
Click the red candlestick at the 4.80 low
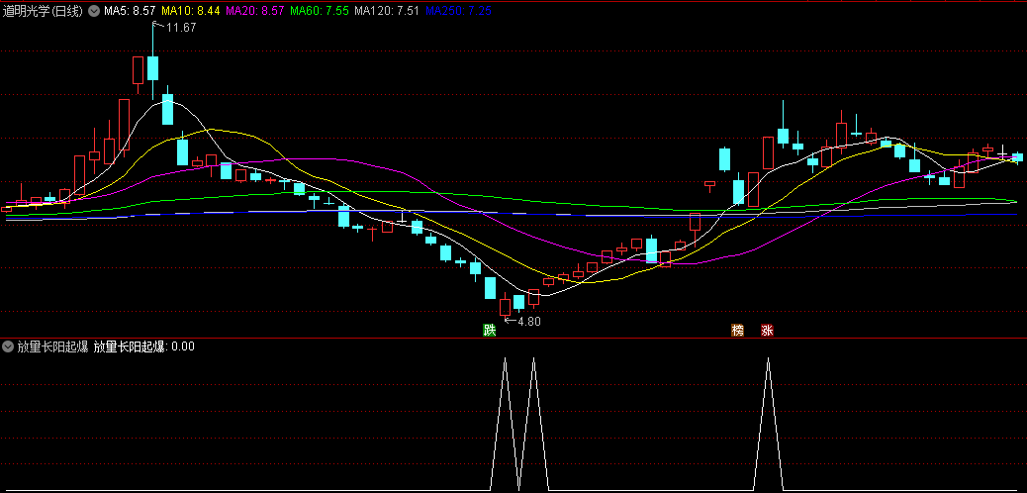coord(505,307)
